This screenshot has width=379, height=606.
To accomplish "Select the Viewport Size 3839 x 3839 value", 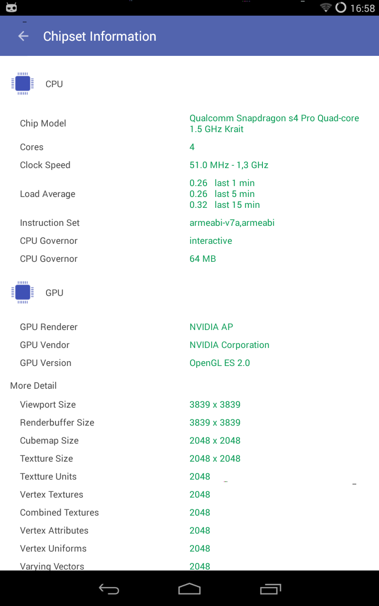I will 215,404.
